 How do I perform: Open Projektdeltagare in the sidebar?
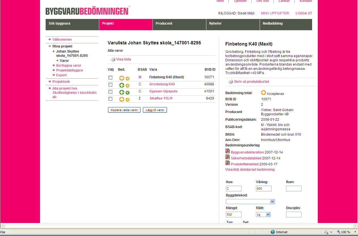69,70
